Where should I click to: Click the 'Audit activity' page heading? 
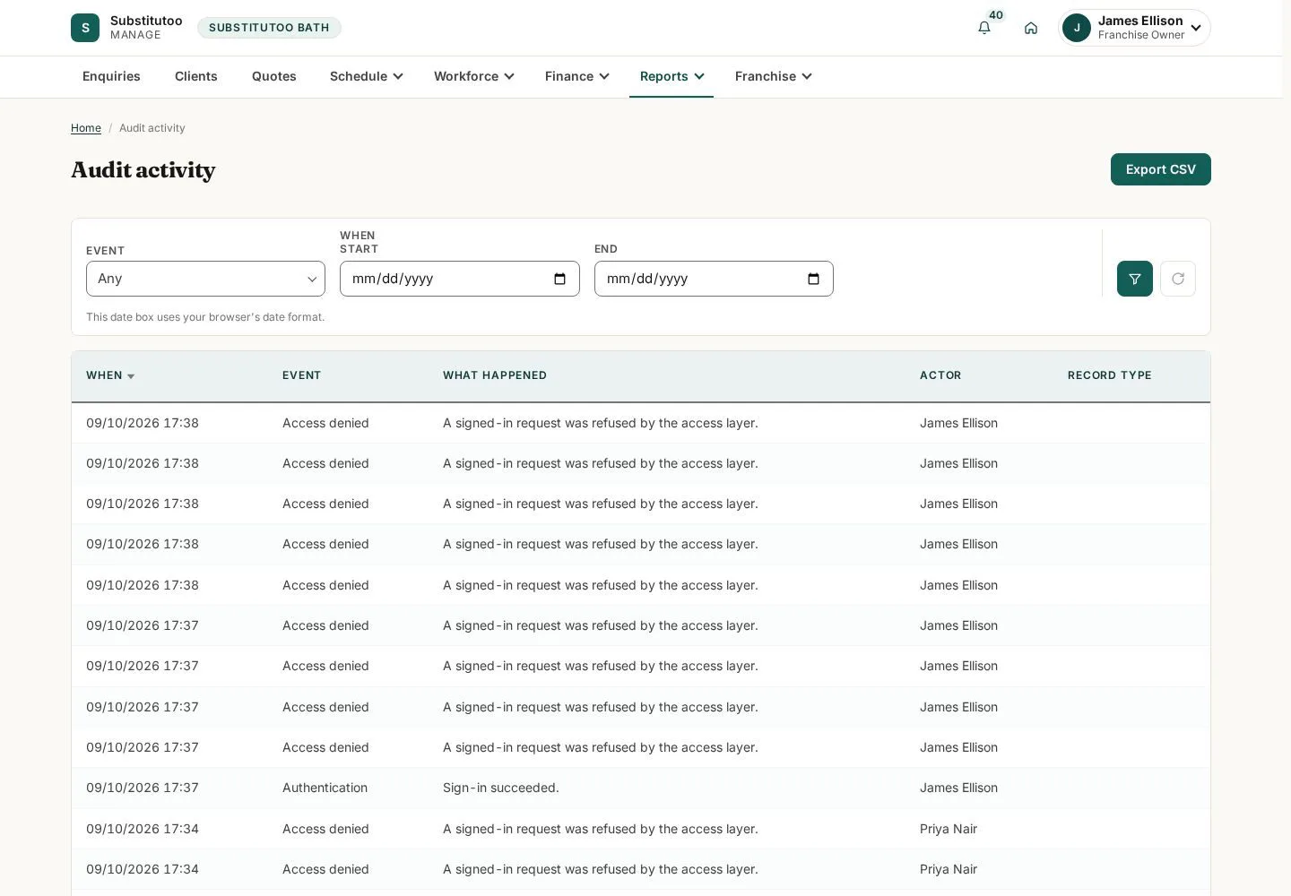point(143,170)
